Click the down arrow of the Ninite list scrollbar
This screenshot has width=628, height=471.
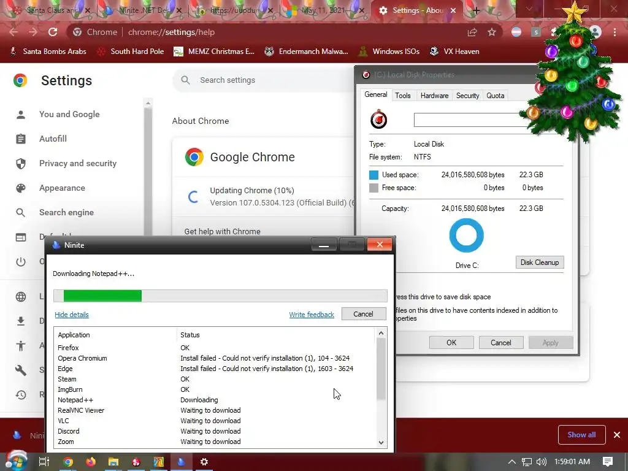381,443
